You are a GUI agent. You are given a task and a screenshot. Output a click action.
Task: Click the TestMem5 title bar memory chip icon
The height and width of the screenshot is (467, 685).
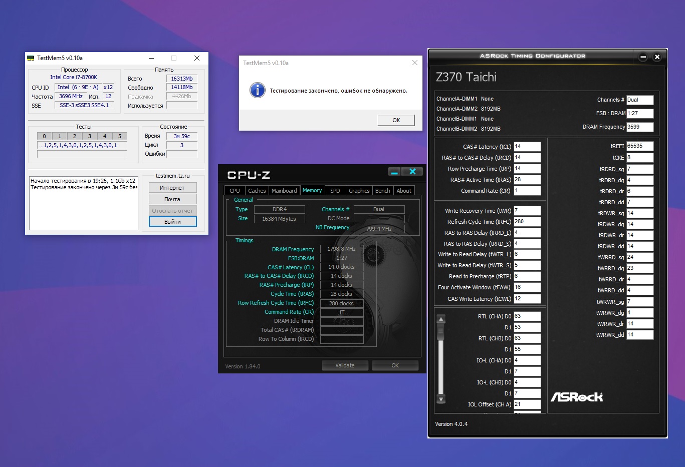point(31,58)
